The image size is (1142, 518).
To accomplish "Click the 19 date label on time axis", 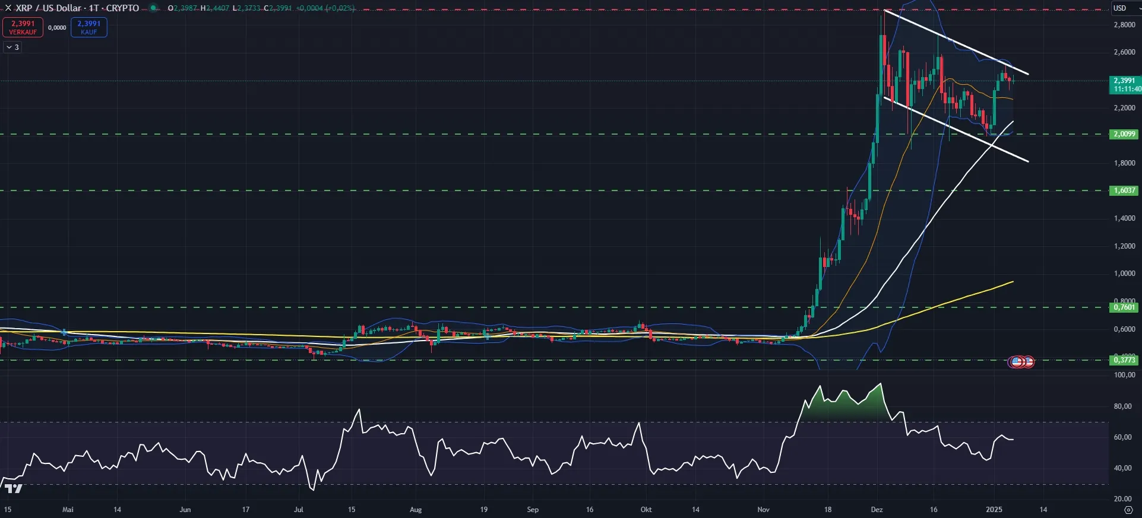I will (484, 510).
